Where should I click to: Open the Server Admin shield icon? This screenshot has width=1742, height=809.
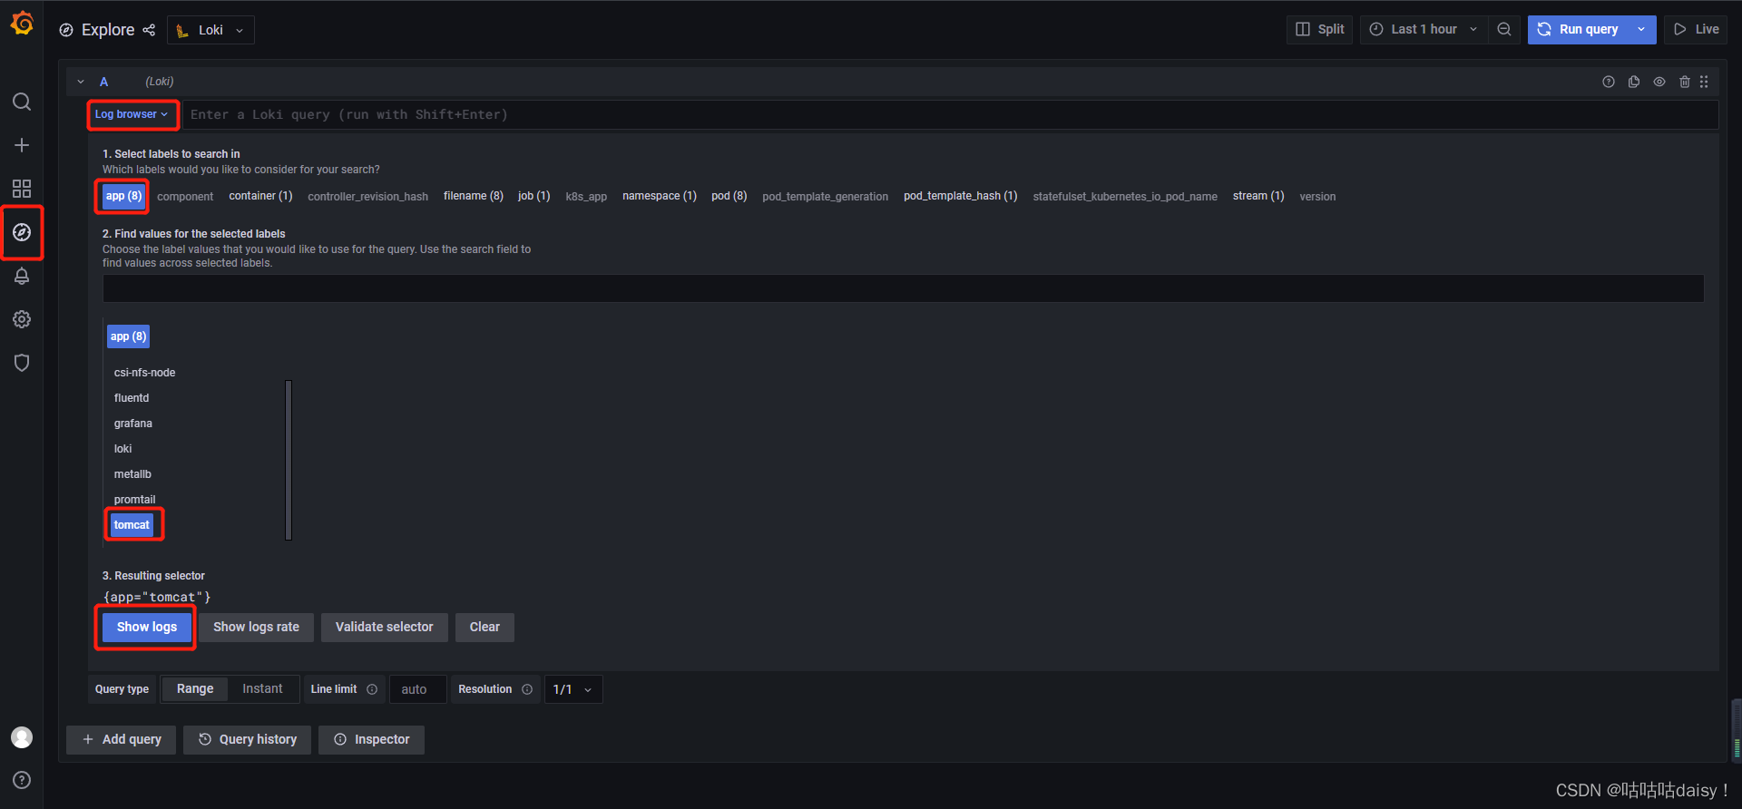[x=22, y=363]
